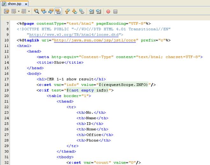The height and width of the screenshot is (165, 210).
Task: Click the Last Edit location icon
Action: coord(6,11)
